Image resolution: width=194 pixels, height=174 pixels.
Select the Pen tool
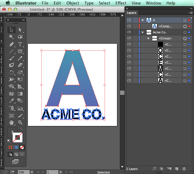[x=12, y=44]
